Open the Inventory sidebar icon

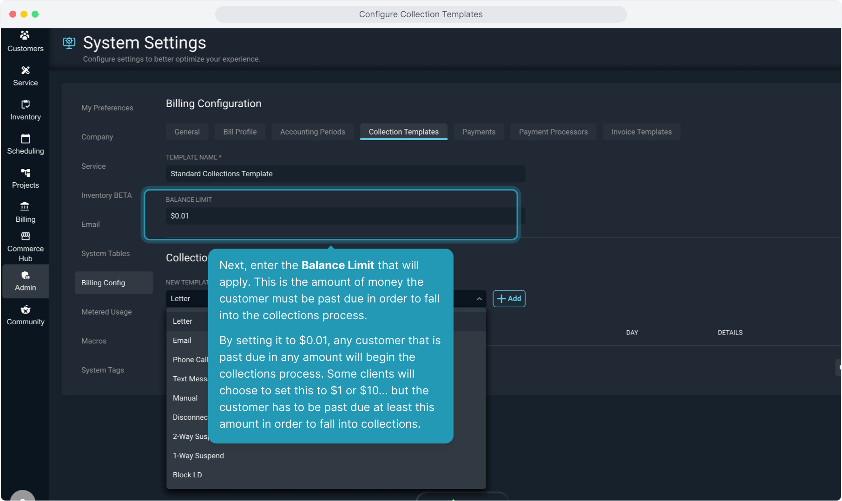(25, 105)
